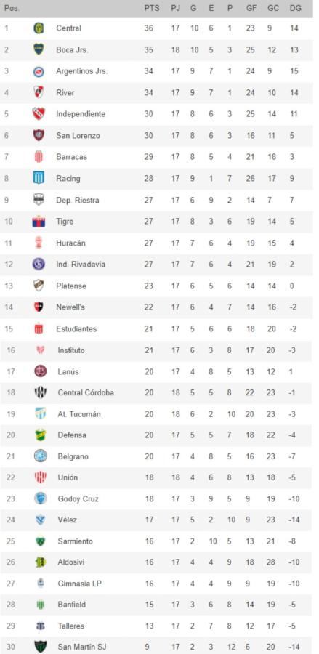319x654 pixels.
Task: Click the River team crest icon
Action: coord(39,92)
